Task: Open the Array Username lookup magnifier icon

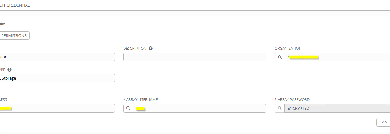Action: point(128,109)
